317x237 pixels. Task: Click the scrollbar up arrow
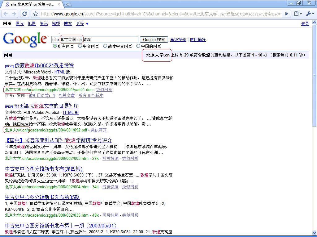pos(315,22)
